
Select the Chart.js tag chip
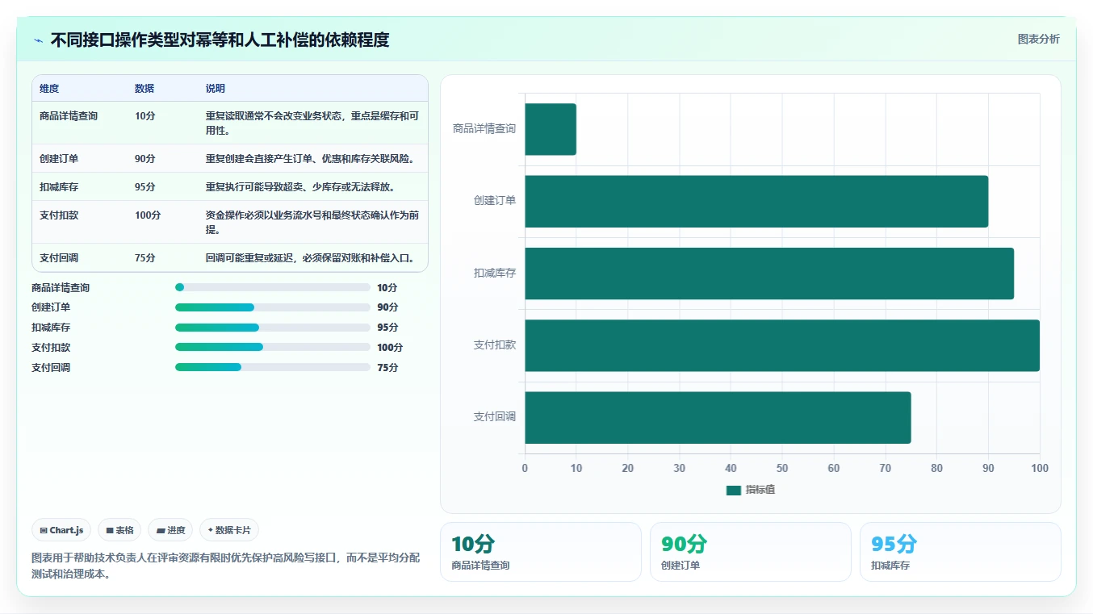(x=62, y=530)
